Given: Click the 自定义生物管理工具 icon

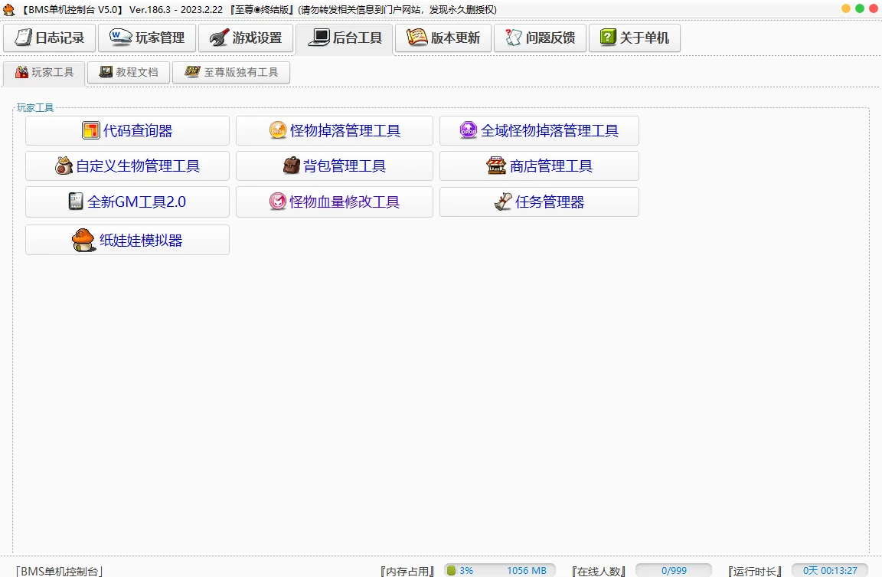Looking at the screenshot, I should point(64,166).
